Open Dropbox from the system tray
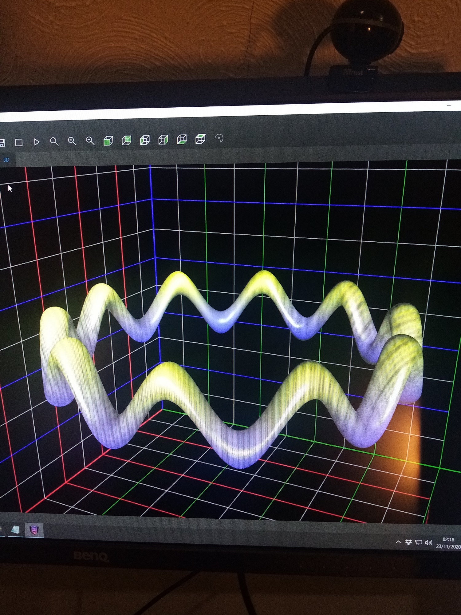Screen dimensions: 461x615 pos(408,542)
